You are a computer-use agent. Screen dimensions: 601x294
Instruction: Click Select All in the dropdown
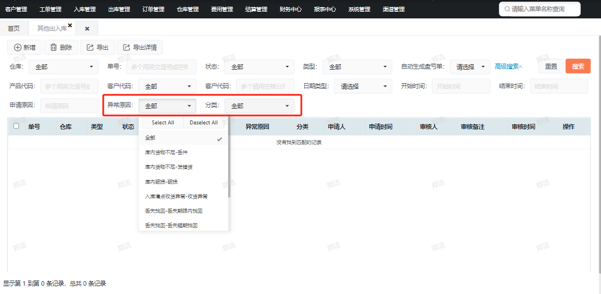point(163,123)
